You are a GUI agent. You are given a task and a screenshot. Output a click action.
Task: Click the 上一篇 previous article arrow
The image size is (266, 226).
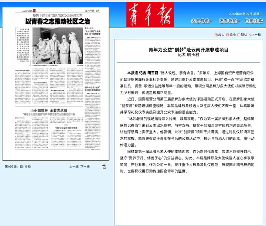(x=250, y=35)
